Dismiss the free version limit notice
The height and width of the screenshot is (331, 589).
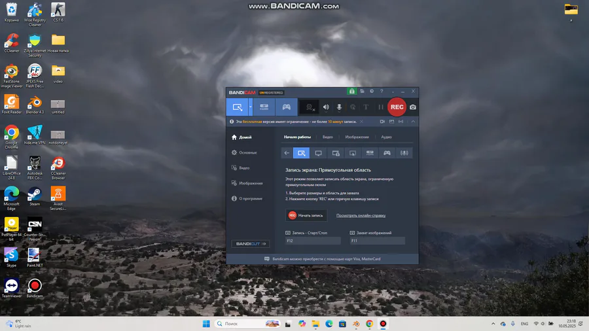361,122
